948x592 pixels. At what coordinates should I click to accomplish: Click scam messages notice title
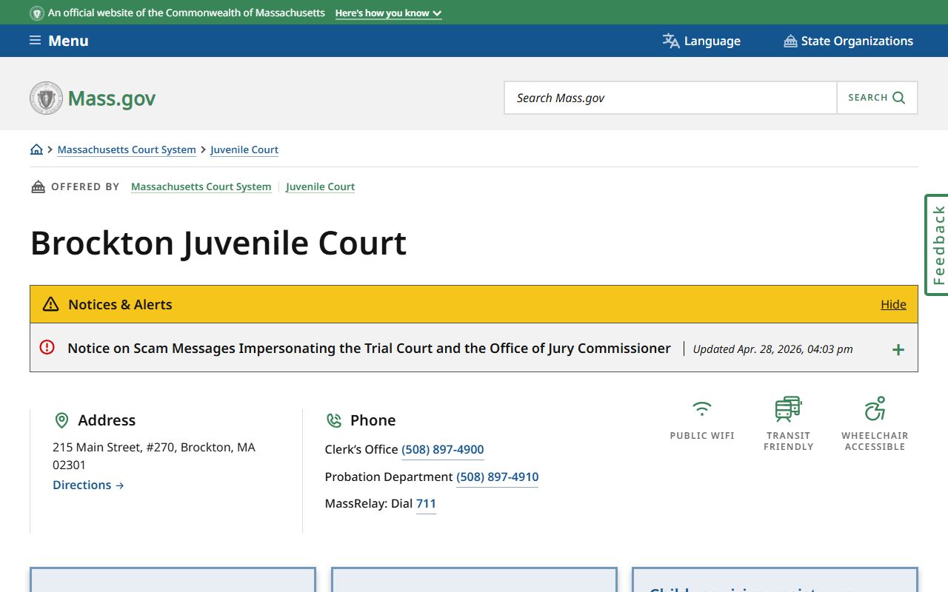(x=369, y=348)
